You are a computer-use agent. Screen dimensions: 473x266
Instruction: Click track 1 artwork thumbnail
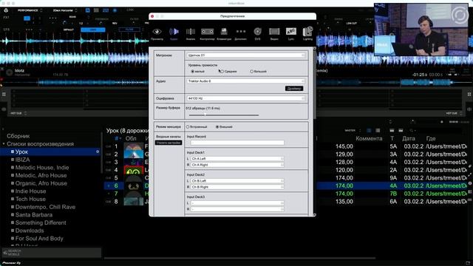pyautogui.click(x=134, y=146)
